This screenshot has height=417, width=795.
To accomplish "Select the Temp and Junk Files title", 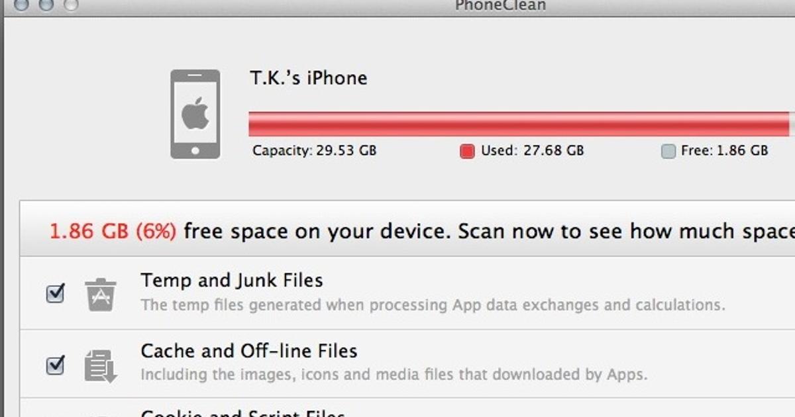I will point(231,281).
